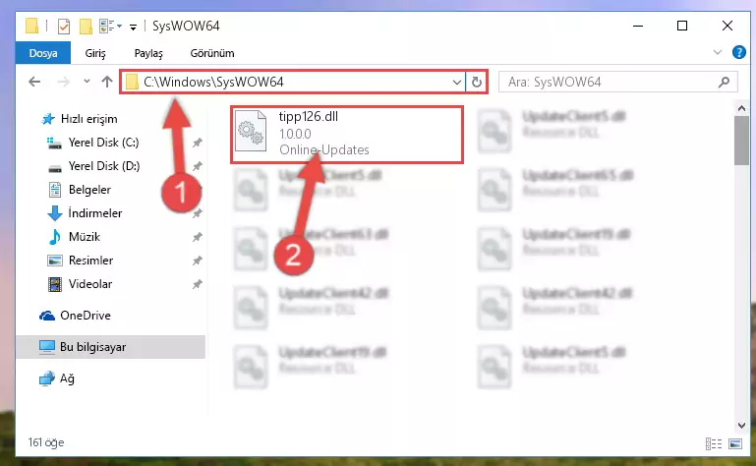Screen dimensions: 756x466
Task: Expand the address bar history dropdown
Action: 456,82
